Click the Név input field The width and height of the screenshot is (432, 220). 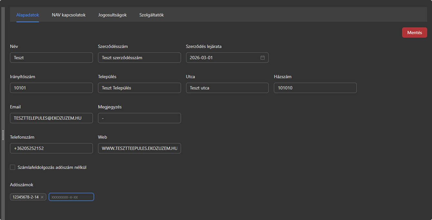coord(52,58)
